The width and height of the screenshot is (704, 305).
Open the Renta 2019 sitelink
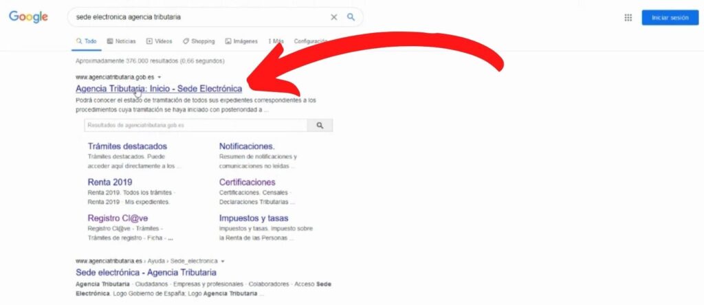(x=110, y=182)
